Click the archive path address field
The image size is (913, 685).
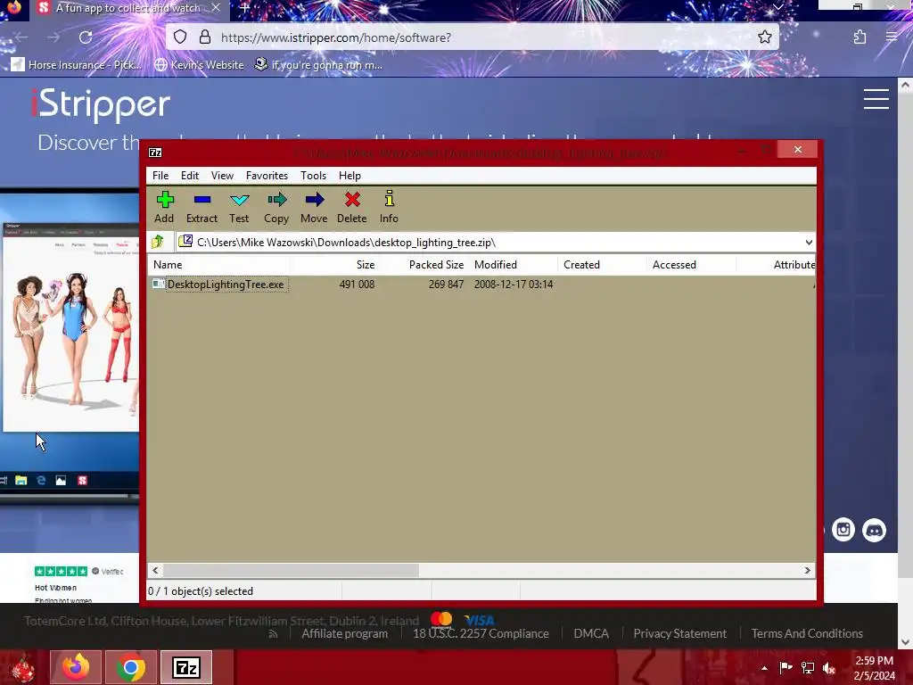click(x=489, y=243)
